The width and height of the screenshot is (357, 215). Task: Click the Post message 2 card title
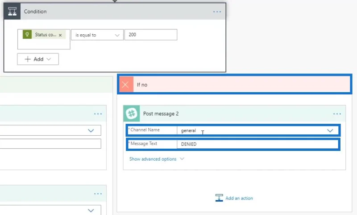pyautogui.click(x=161, y=114)
